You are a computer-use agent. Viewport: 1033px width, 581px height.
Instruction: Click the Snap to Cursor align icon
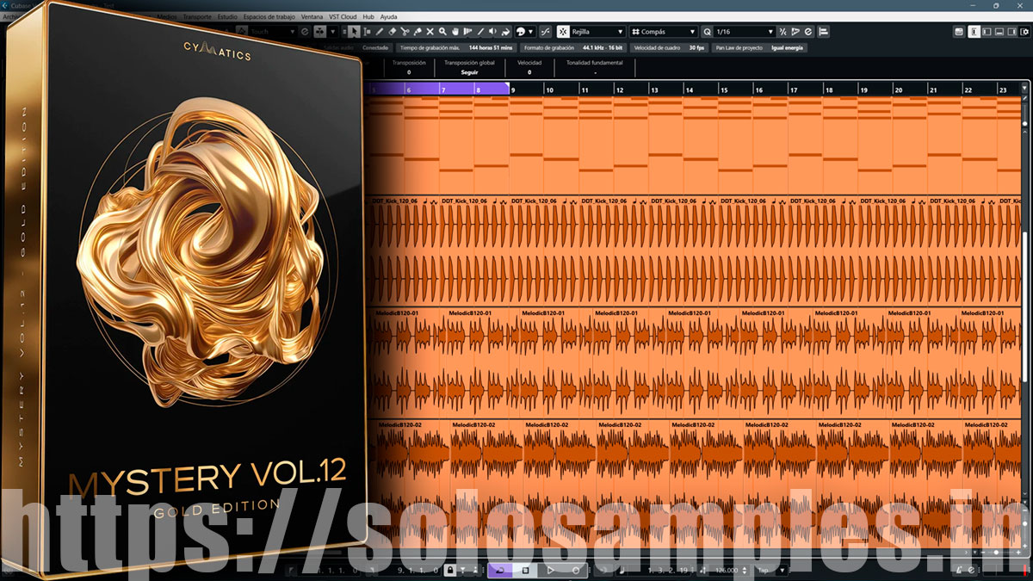823,31
